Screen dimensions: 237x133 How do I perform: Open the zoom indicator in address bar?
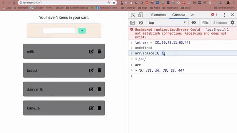click(109, 3)
